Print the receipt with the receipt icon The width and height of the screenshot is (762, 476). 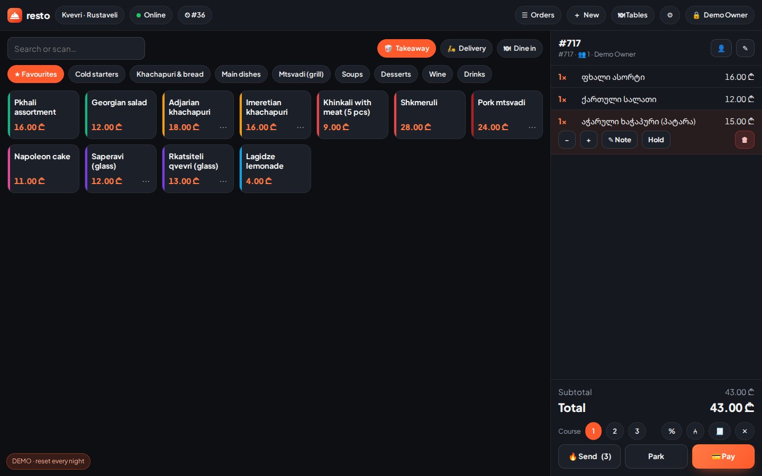(720, 431)
